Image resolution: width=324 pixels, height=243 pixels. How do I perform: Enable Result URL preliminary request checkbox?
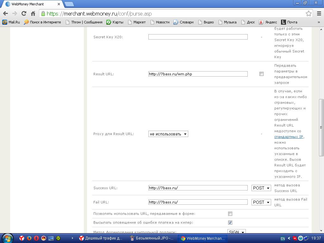[261, 74]
